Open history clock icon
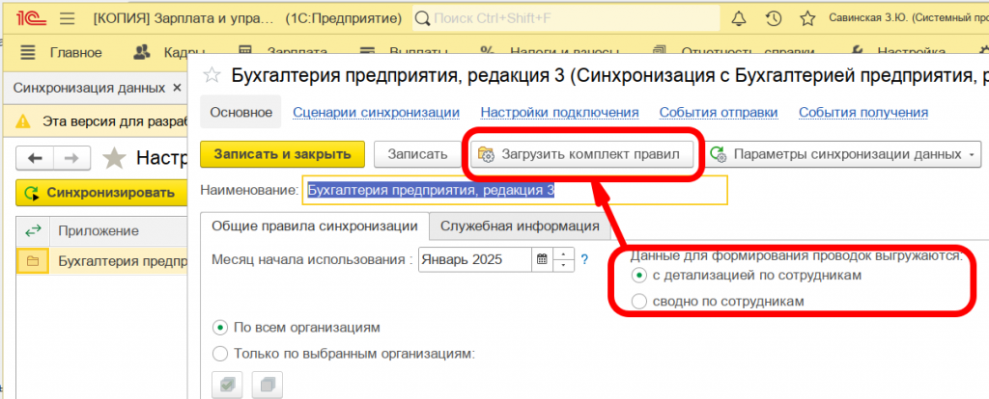Image resolution: width=989 pixels, height=399 pixels. [774, 19]
